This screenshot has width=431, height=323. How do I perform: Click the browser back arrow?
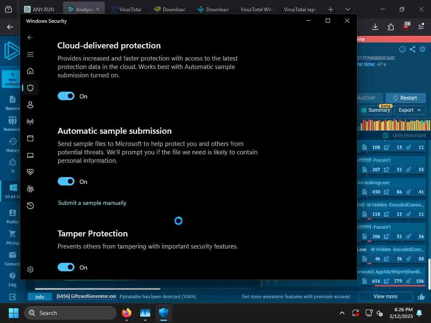(x=10, y=27)
